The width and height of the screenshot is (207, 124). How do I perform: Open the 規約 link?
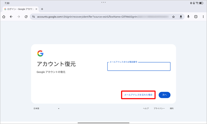coord(171,108)
